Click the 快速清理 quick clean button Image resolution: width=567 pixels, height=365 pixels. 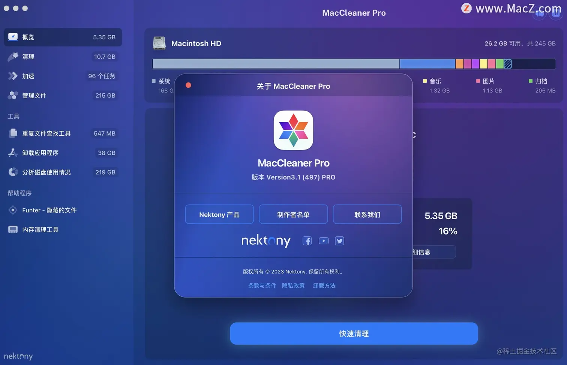pyautogui.click(x=354, y=334)
